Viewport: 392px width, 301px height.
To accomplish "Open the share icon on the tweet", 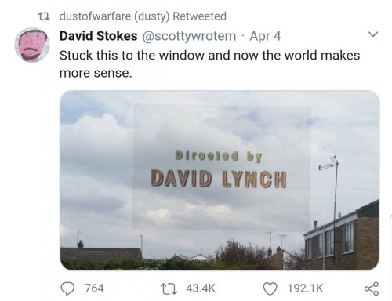I will tap(372, 288).
